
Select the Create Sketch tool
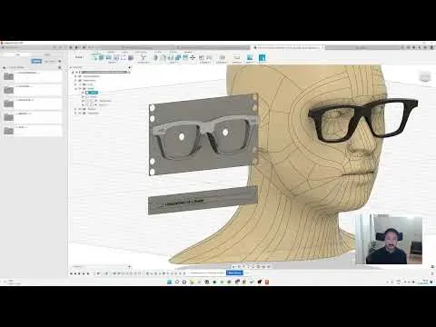coord(94,57)
